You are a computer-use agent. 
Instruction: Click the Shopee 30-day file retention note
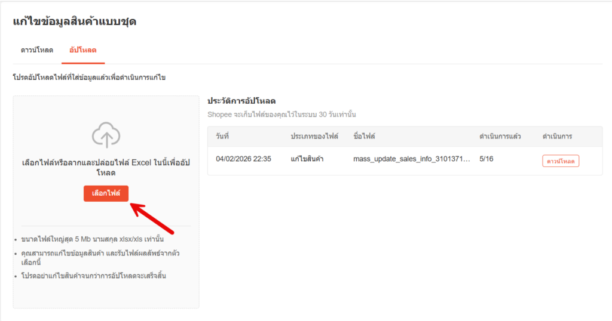tap(281, 114)
